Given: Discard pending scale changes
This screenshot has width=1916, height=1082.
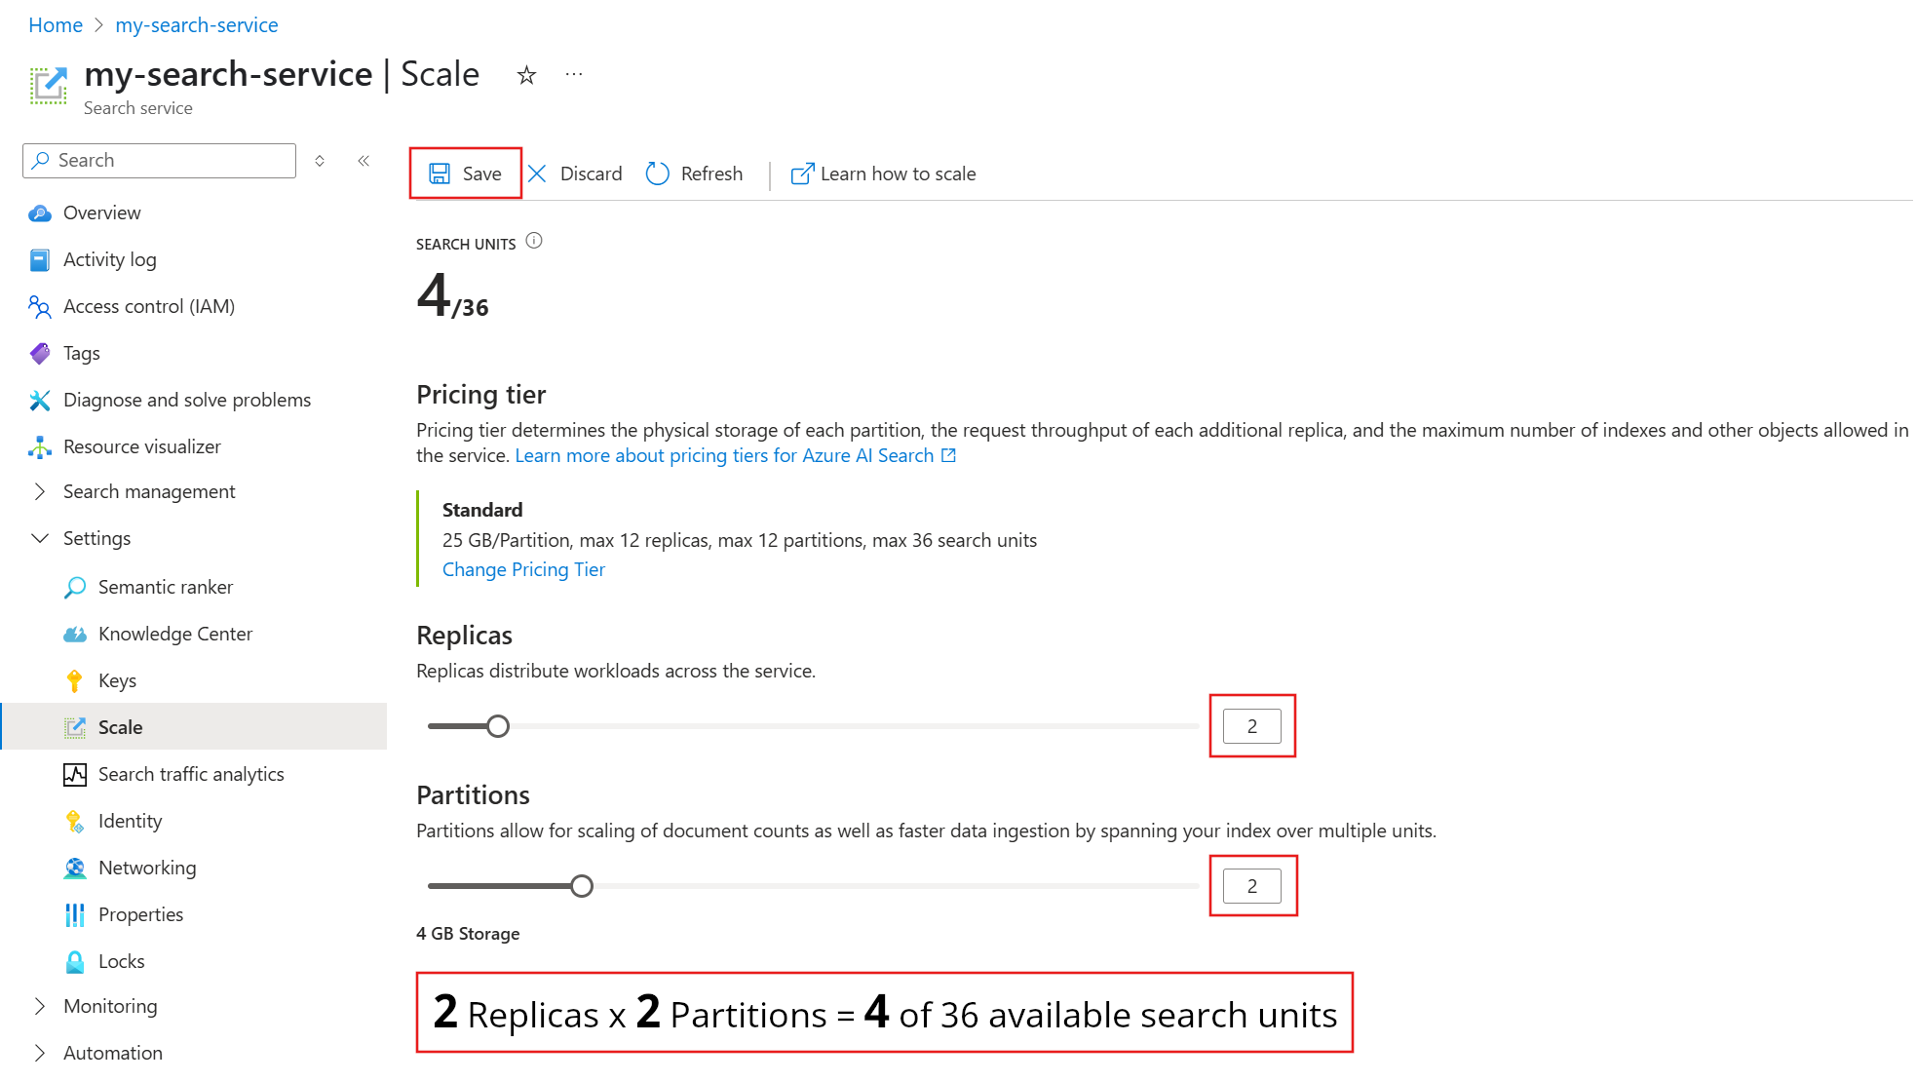Looking at the screenshot, I should click(576, 174).
